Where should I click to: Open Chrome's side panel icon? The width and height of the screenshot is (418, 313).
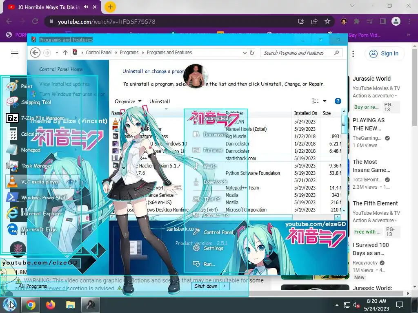382,21
